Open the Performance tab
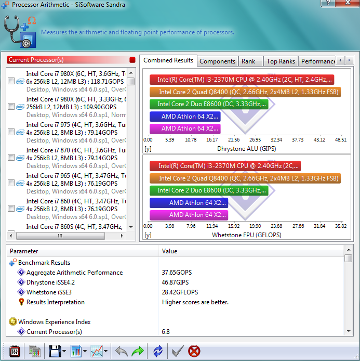Image resolution: width=360 pixels, height=361 pixels. (317, 61)
